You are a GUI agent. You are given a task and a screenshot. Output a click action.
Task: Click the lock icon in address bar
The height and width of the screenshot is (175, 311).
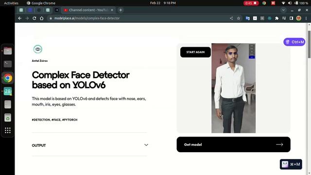51,18
